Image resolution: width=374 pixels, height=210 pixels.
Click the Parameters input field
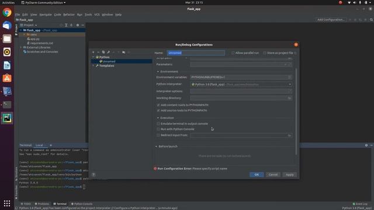(x=241, y=64)
